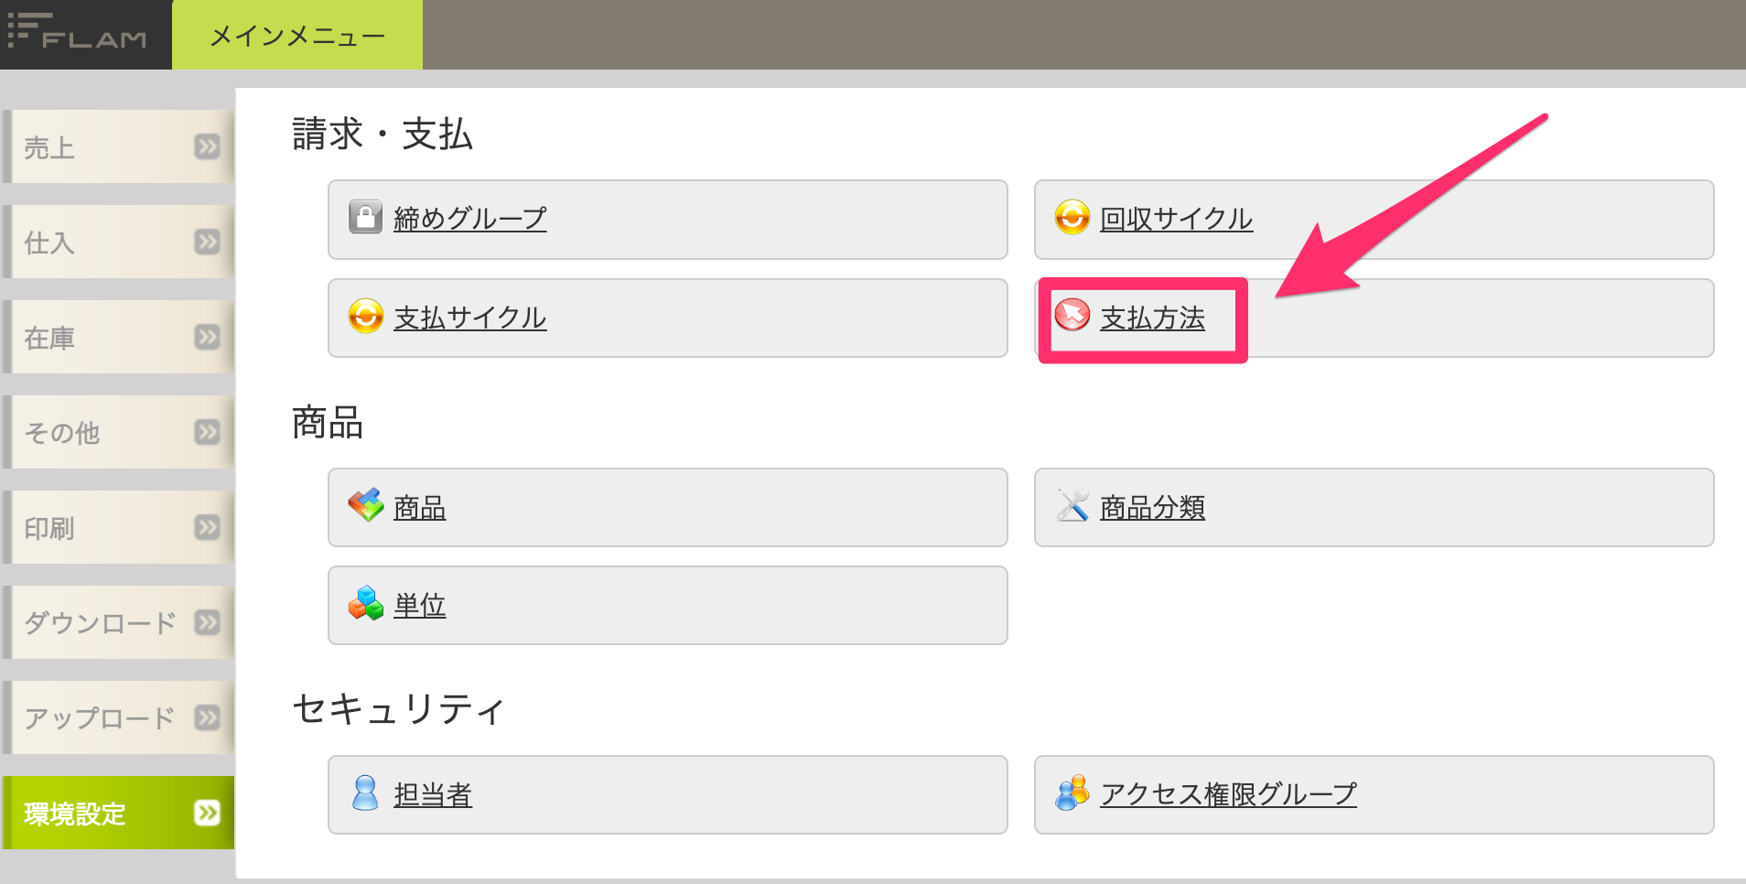This screenshot has height=884, width=1746.
Task: Click the colorful product icon beside 商品
Action: tap(365, 505)
